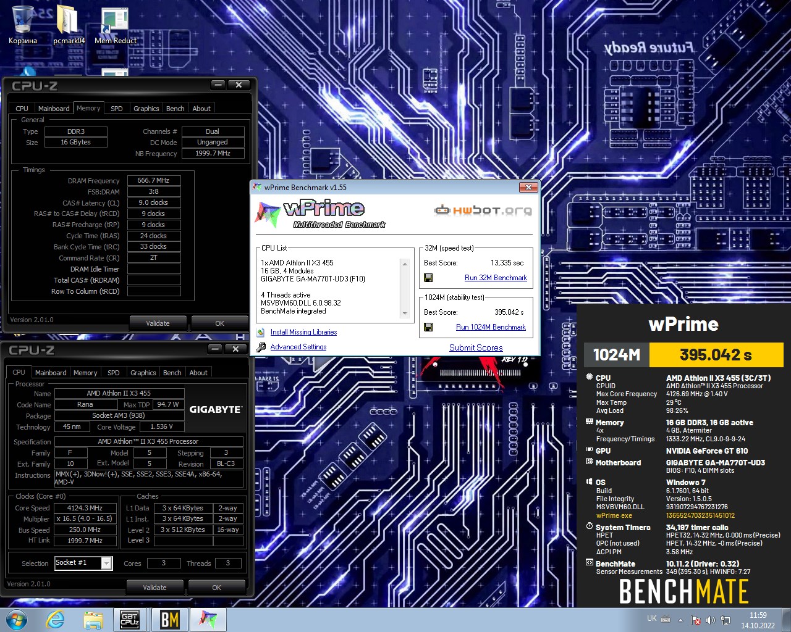
Task: Open Bench tab in lower CPU-Z window
Action: click(172, 373)
